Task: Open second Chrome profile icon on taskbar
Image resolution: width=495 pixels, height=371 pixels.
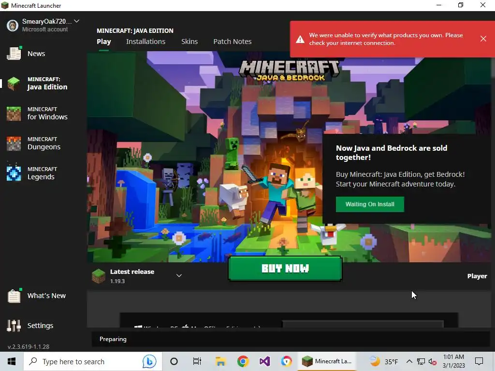Action: (x=286, y=361)
